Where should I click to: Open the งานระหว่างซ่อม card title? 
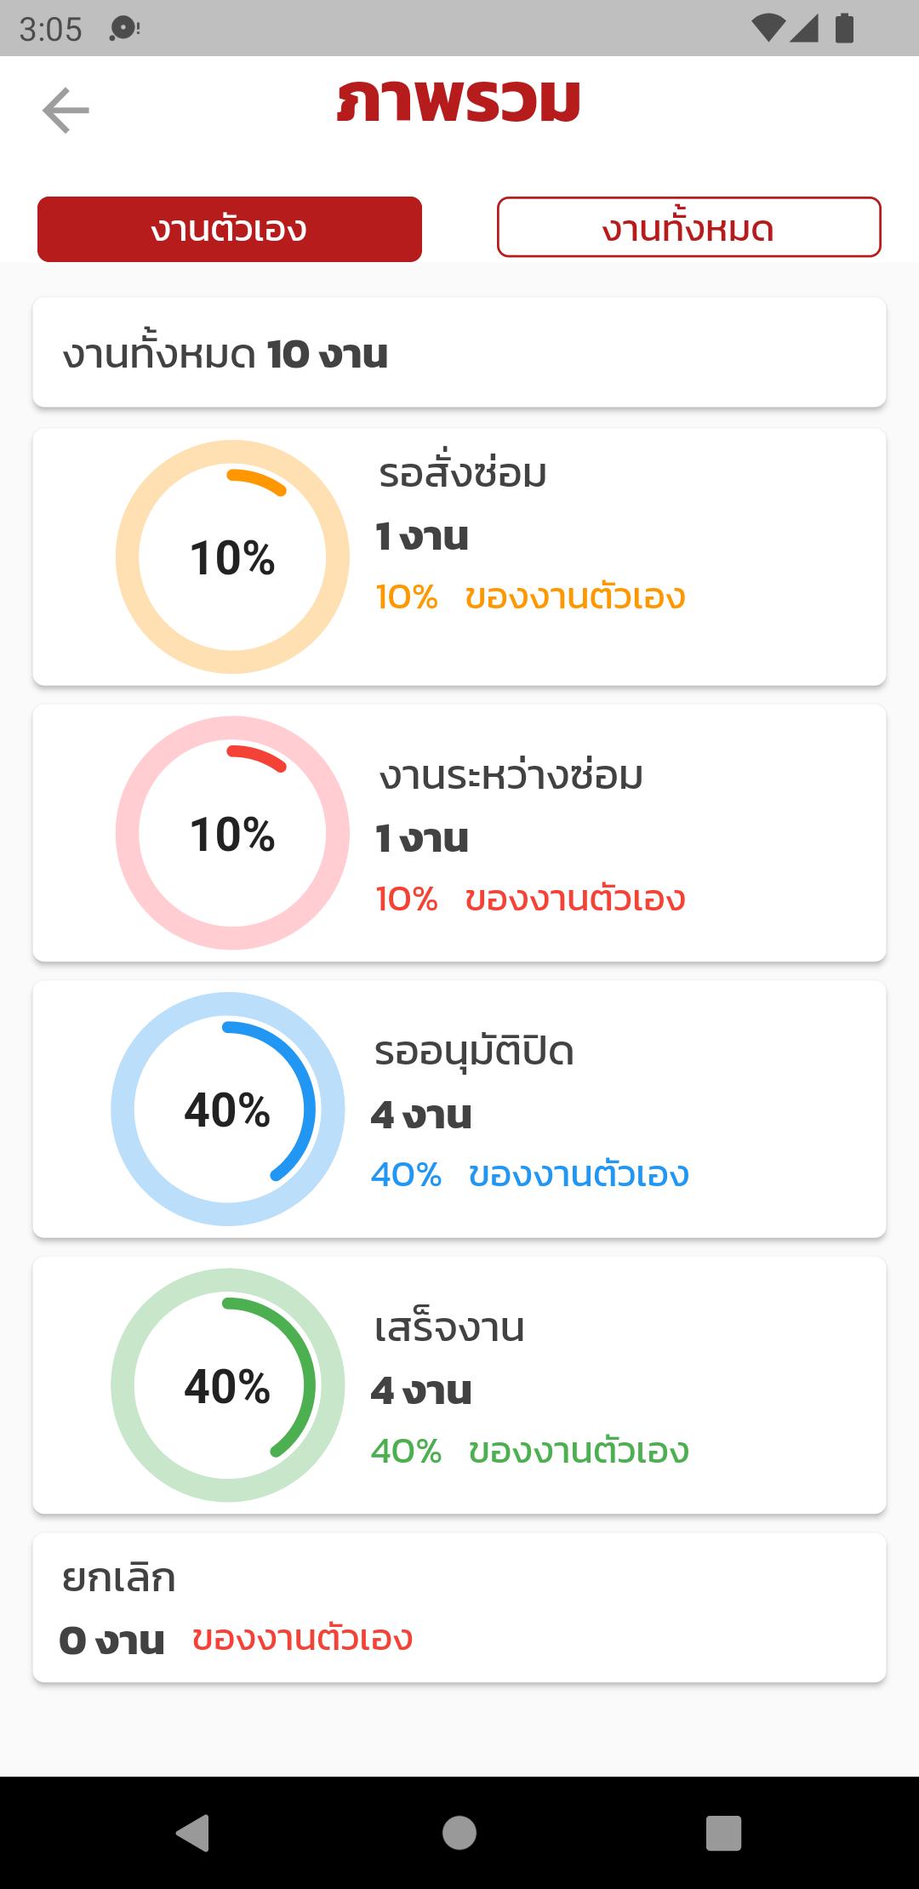[511, 774]
